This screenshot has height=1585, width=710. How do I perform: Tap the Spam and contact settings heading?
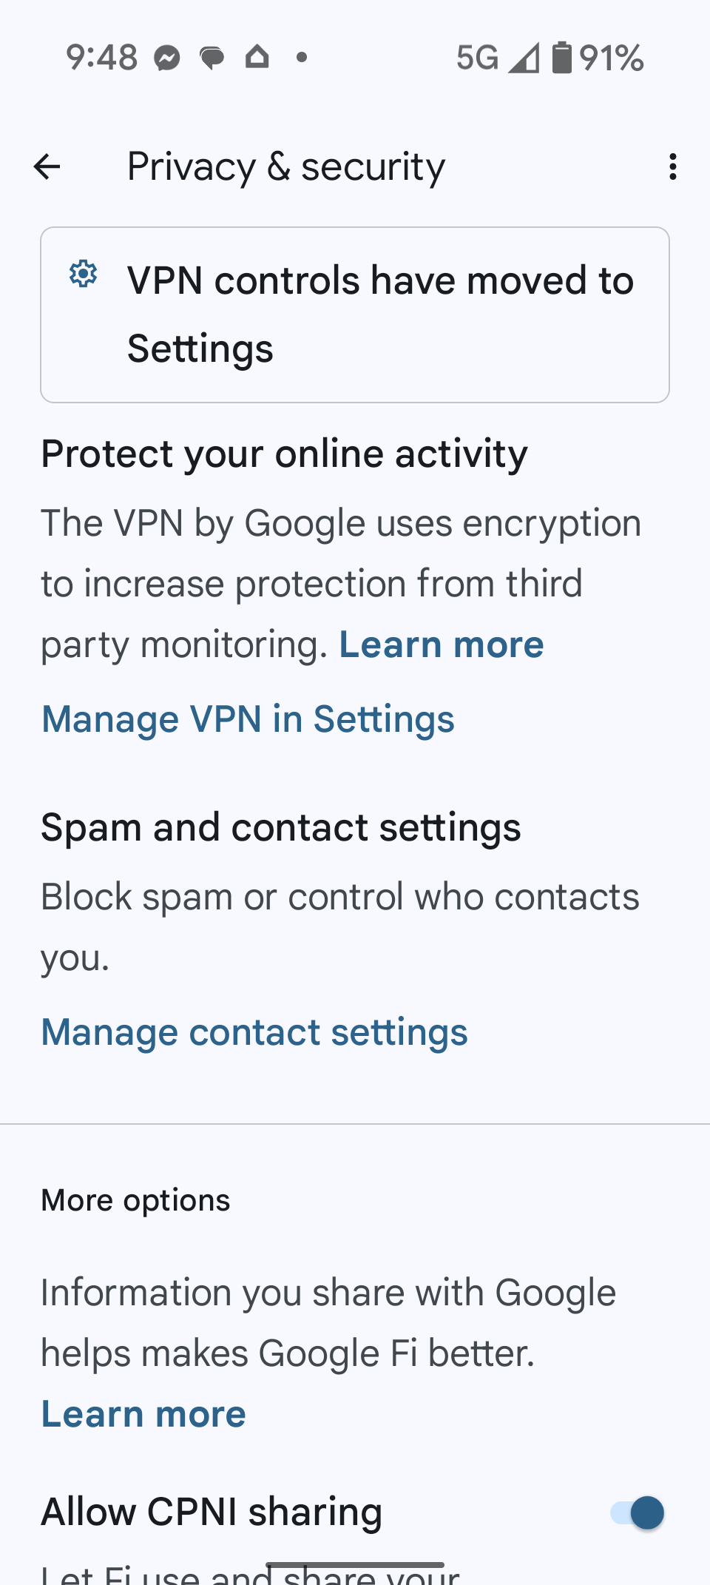tap(281, 827)
